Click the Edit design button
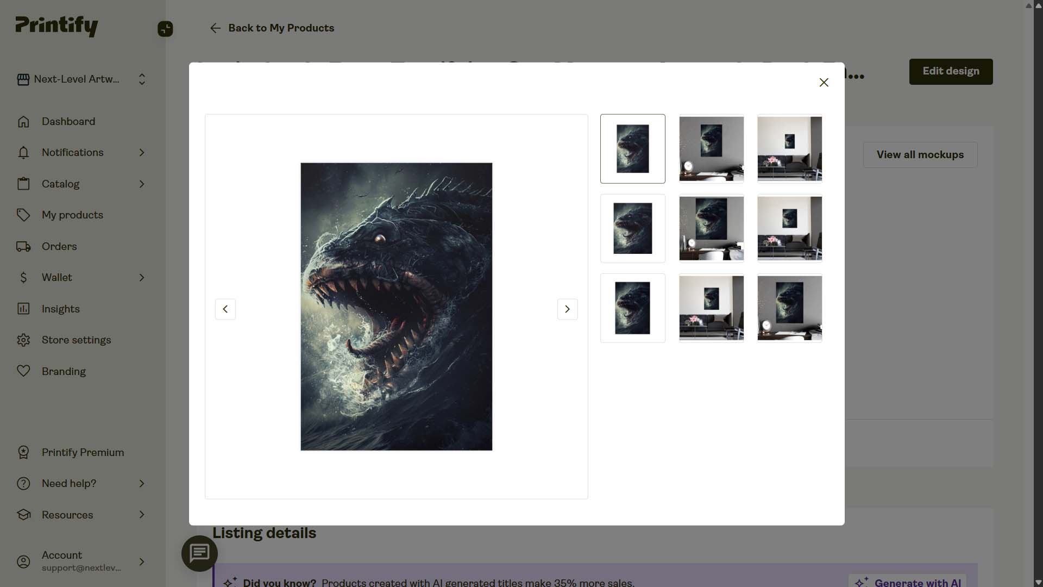 [x=950, y=71]
